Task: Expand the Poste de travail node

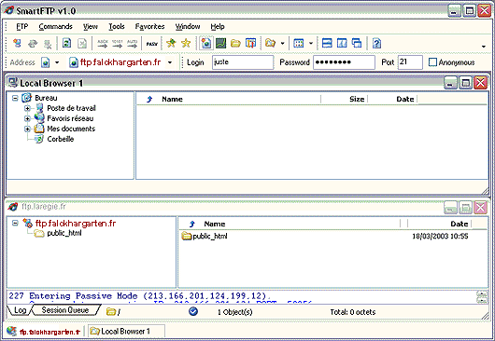Action: click(x=27, y=108)
